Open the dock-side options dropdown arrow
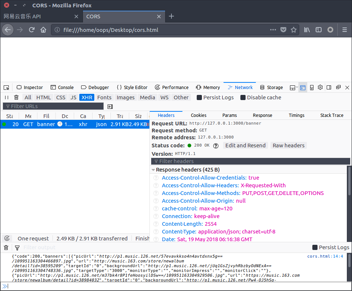 [x=297, y=88]
